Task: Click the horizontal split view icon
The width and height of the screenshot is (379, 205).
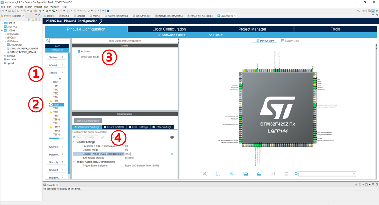Action: click(x=287, y=174)
